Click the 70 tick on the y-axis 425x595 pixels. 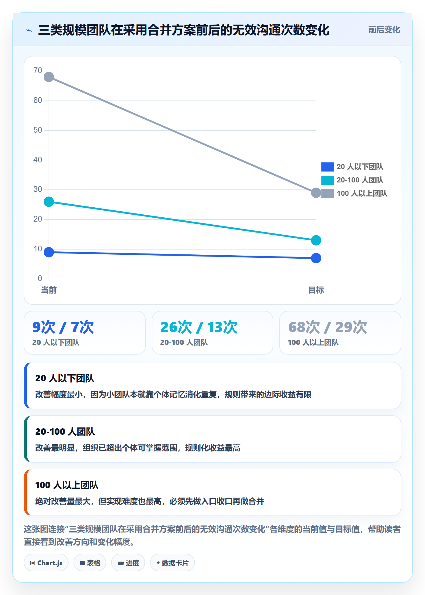coord(38,71)
